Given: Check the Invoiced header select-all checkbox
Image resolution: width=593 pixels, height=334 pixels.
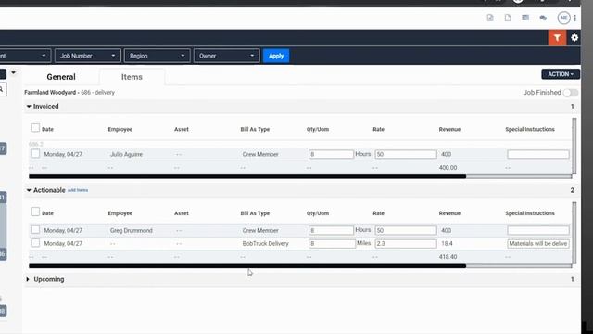Looking at the screenshot, I should 35,128.
